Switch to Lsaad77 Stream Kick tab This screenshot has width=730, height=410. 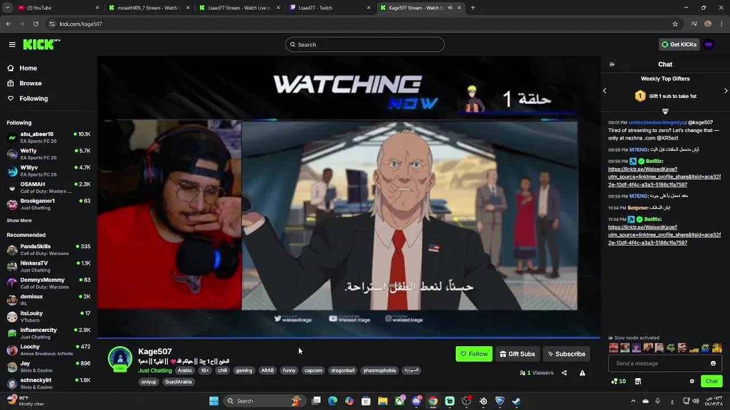pos(240,8)
